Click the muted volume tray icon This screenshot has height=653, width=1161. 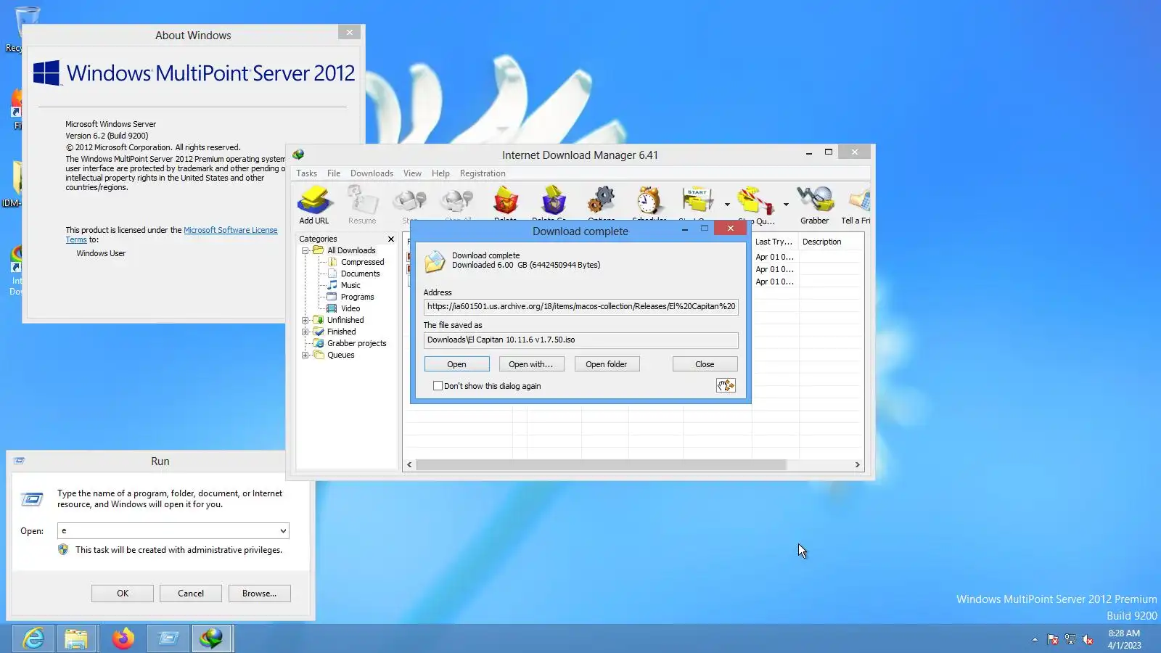coord(1088,639)
